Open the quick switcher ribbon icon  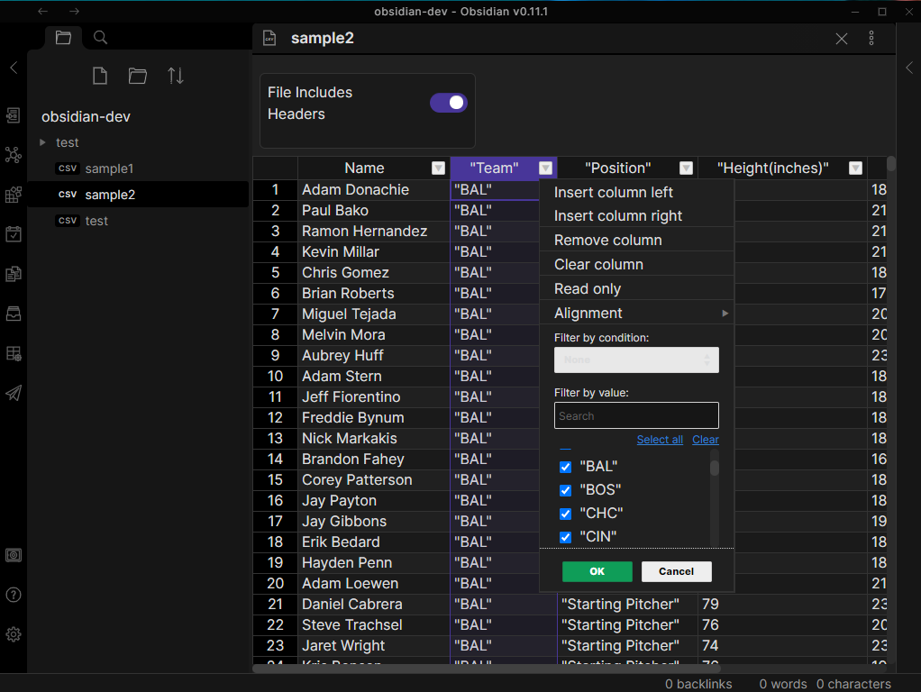point(14,115)
